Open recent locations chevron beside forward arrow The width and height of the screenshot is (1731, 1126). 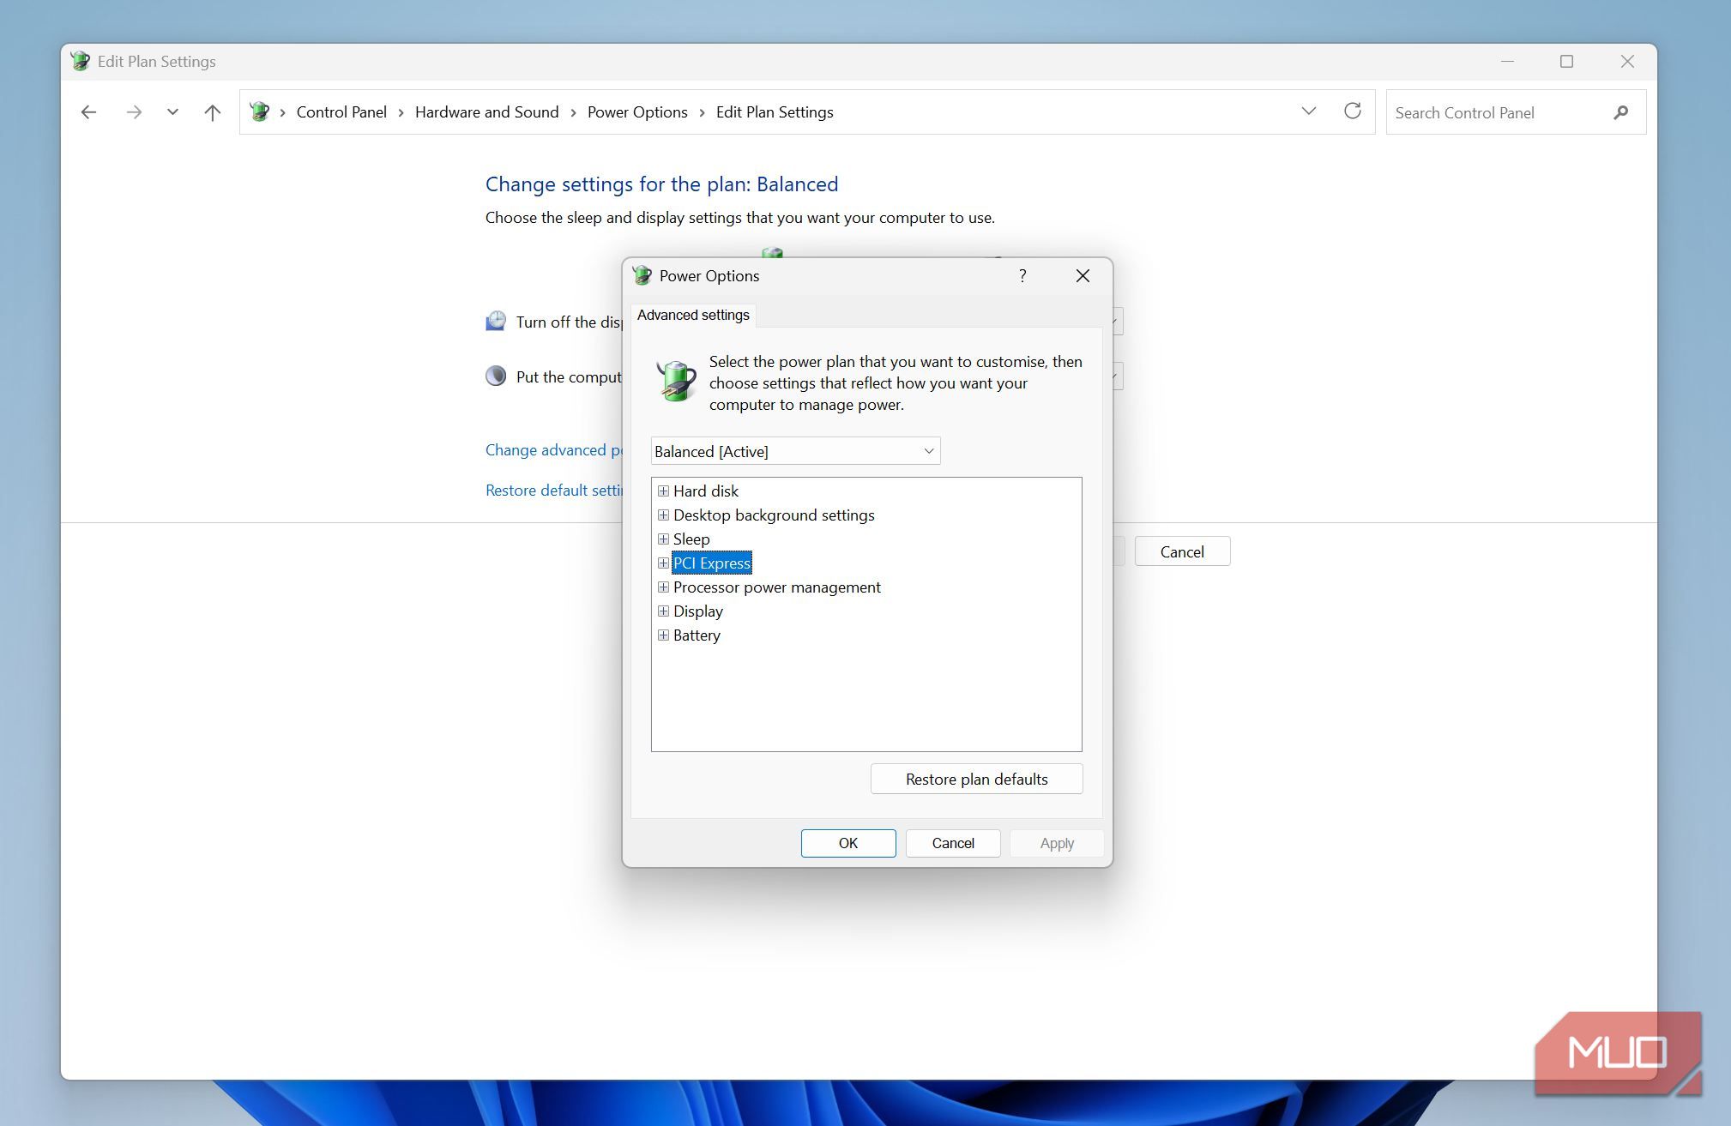click(x=172, y=112)
